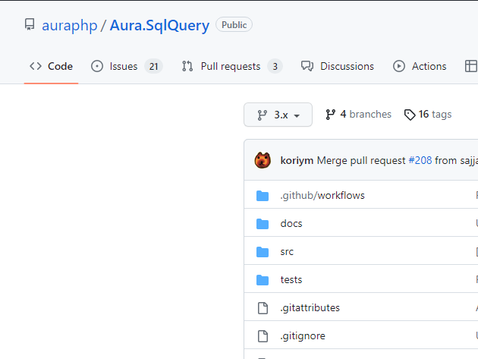This screenshot has height=359, width=478.
Task: Open the Aura.SqlQuery repository link
Action: 159,25
